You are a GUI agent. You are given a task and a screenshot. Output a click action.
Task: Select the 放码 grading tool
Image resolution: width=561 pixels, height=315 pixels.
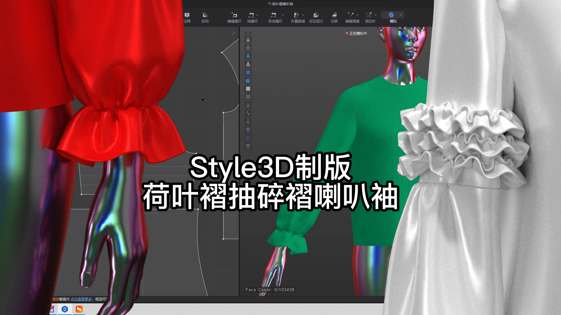pos(205,17)
